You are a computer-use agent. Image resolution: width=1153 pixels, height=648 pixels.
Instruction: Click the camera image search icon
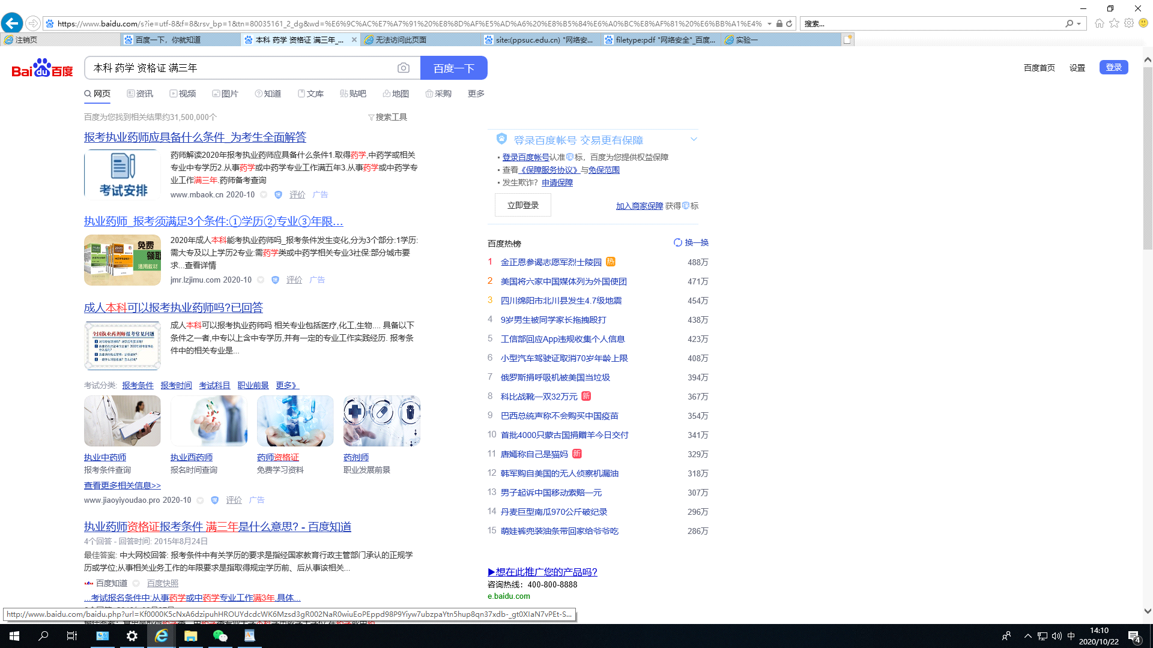point(404,68)
